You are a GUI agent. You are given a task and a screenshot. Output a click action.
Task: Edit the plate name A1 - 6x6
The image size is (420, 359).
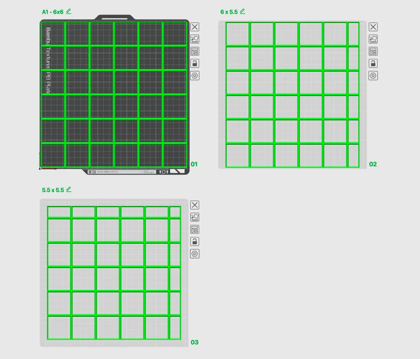click(x=68, y=11)
